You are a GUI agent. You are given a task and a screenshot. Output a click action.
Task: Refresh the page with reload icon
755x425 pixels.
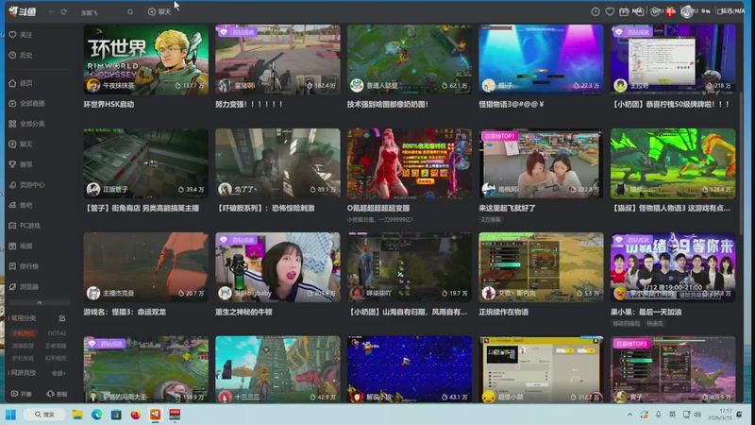[x=63, y=11]
